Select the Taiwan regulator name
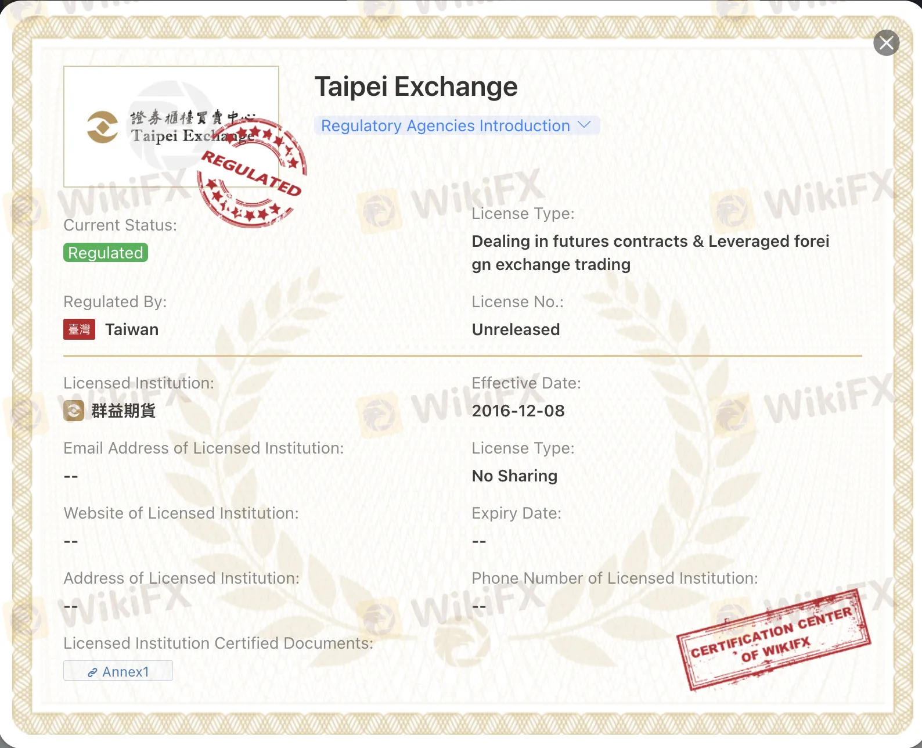The image size is (922, 748). pos(132,329)
